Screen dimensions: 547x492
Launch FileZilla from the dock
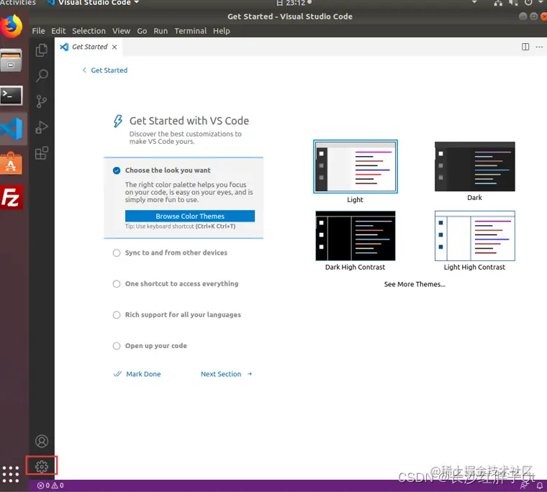tap(12, 197)
